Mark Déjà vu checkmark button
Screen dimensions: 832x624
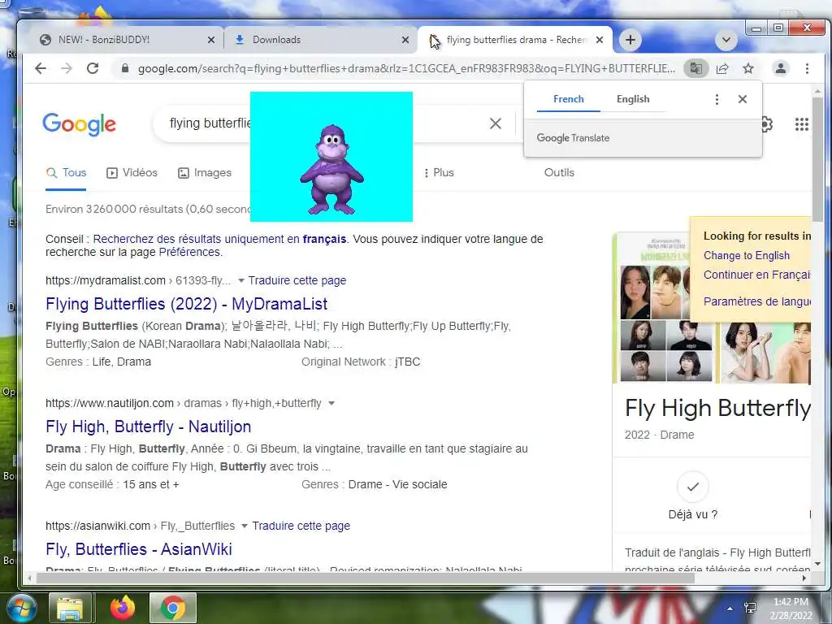coord(692,487)
